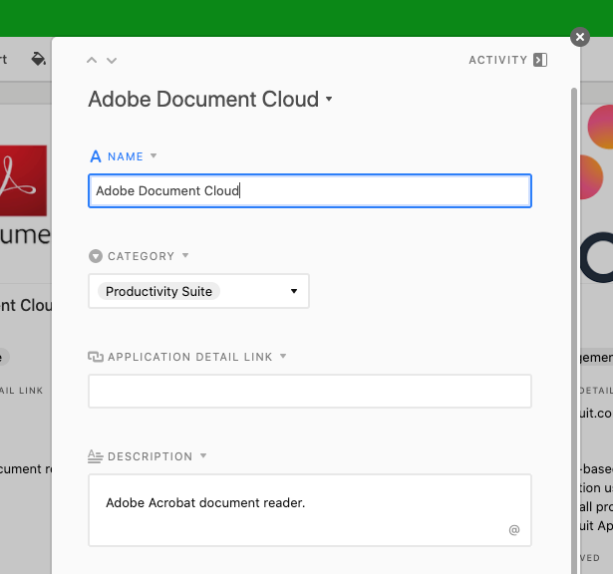Click the Activity panel collapse icon

pos(540,60)
